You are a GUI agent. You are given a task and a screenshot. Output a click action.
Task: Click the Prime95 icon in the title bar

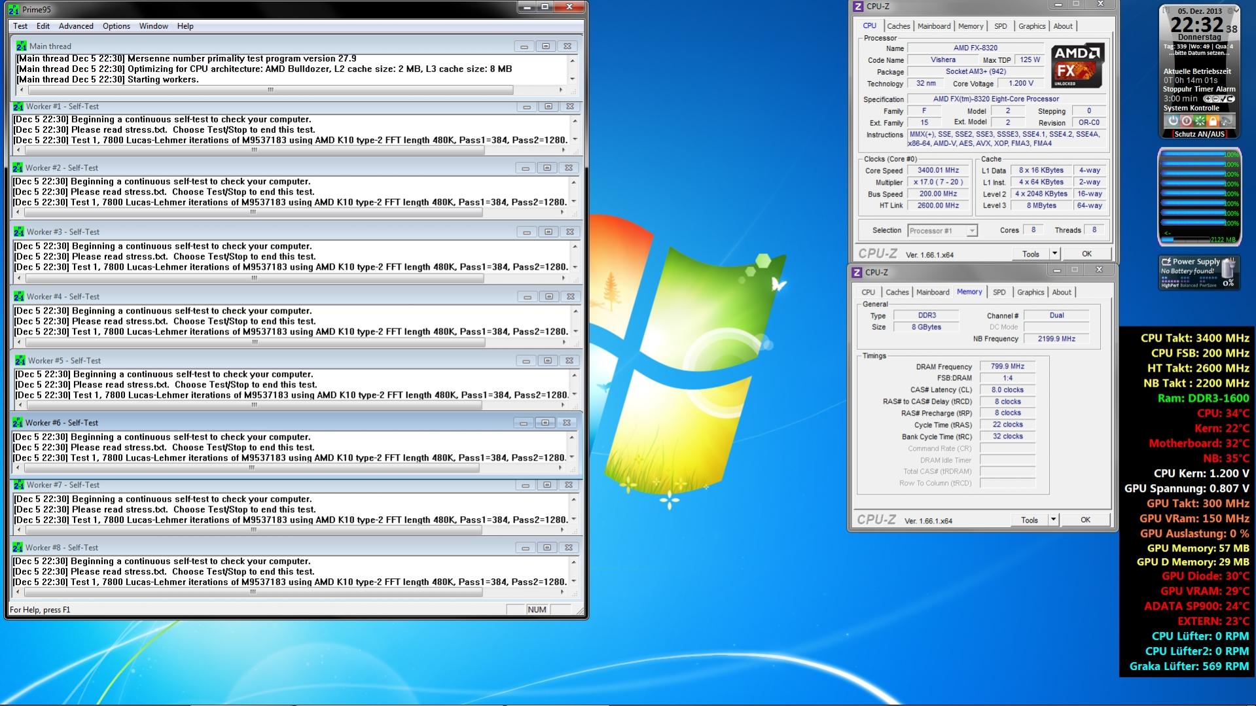pos(14,10)
